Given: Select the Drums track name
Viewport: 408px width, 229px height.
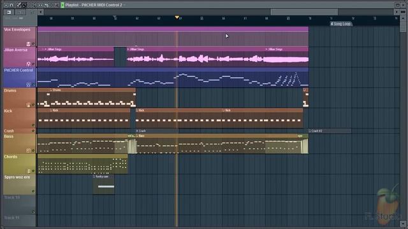Looking at the screenshot, I should pyautogui.click(x=10, y=90).
